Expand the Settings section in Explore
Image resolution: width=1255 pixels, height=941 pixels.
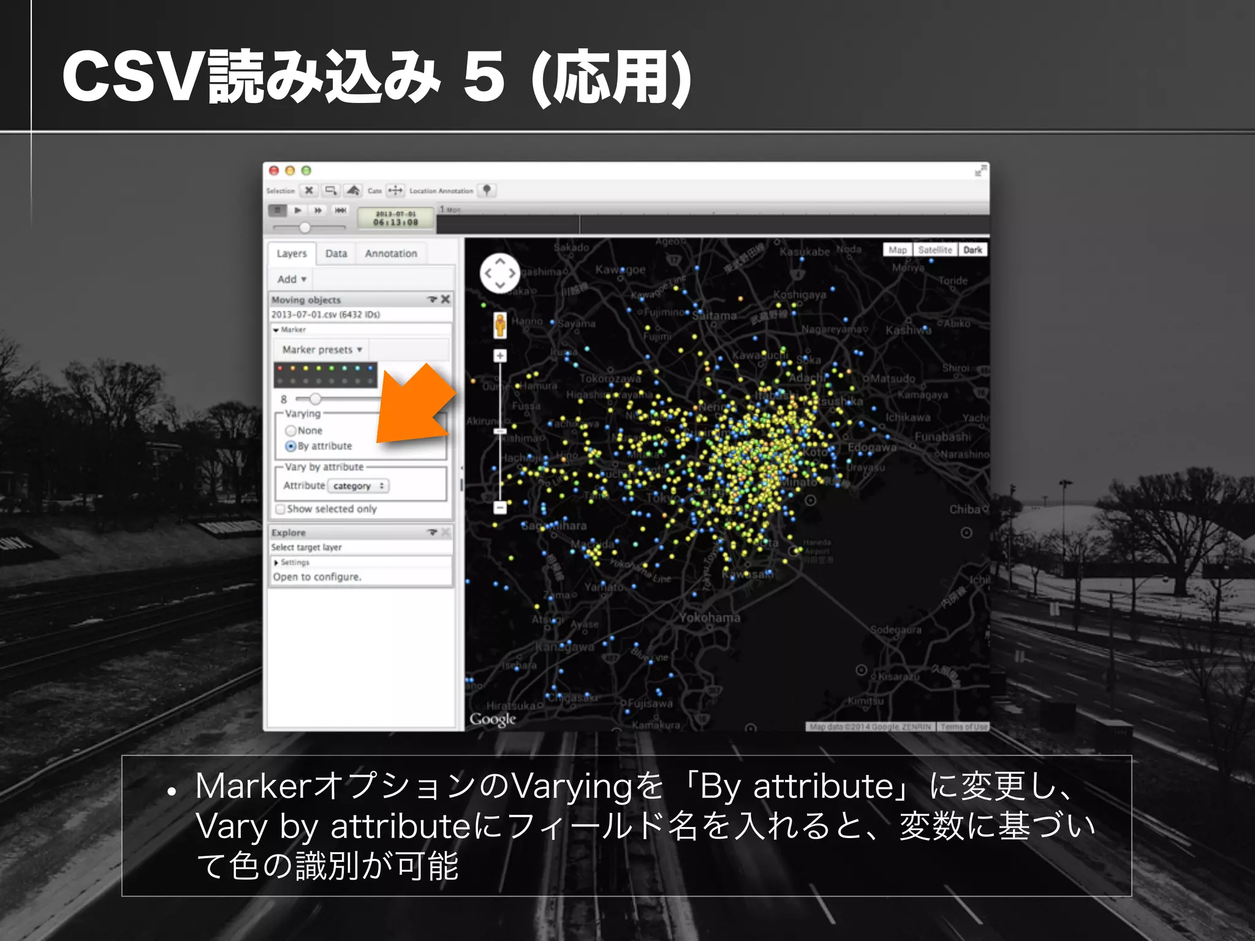point(276,562)
